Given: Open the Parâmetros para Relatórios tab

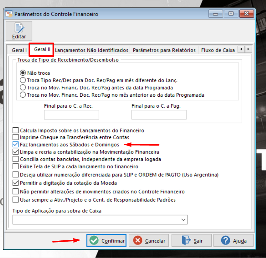Looking at the screenshot, I should point(164,50).
